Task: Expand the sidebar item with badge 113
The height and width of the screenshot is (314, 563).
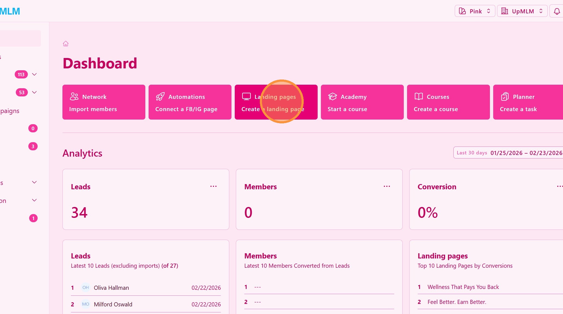Action: tap(34, 74)
